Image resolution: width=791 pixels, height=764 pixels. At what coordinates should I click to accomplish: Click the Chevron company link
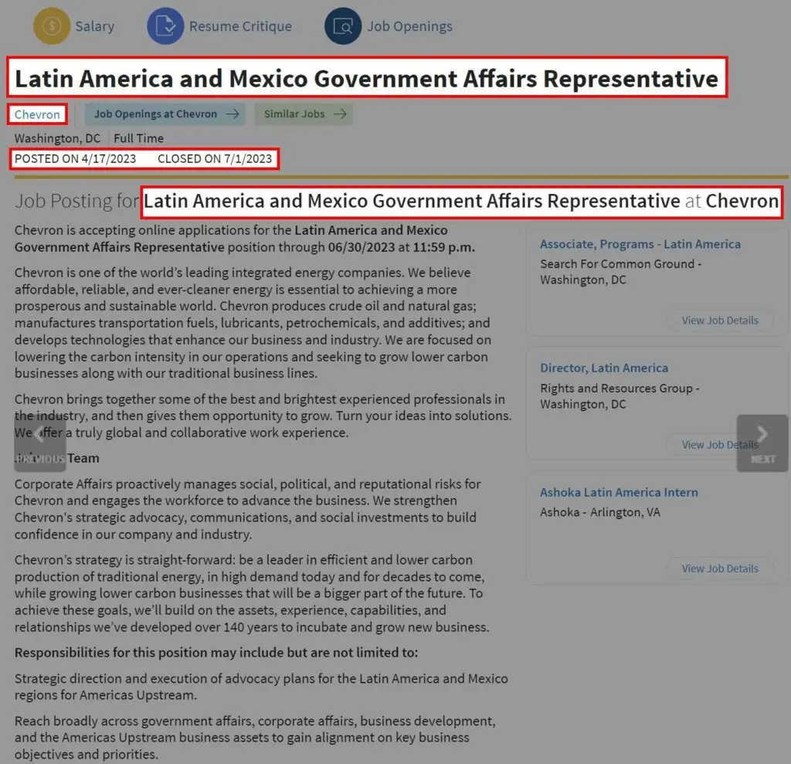37,114
